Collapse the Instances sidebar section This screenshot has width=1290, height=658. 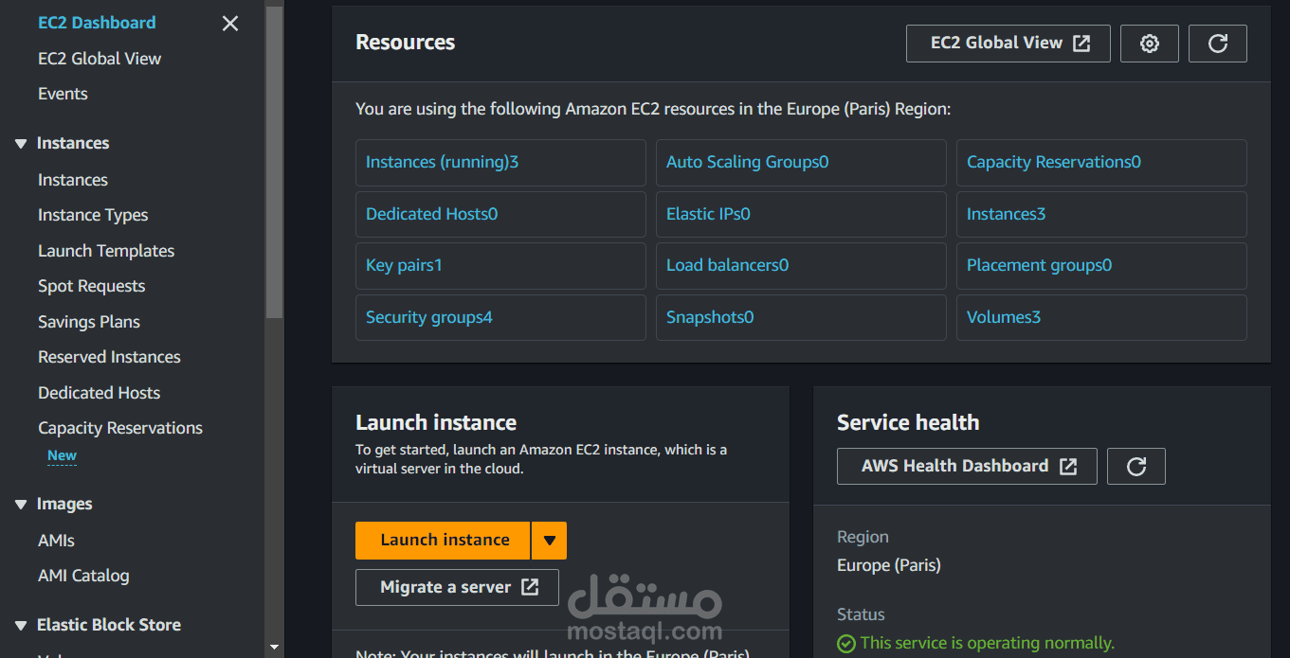click(21, 144)
